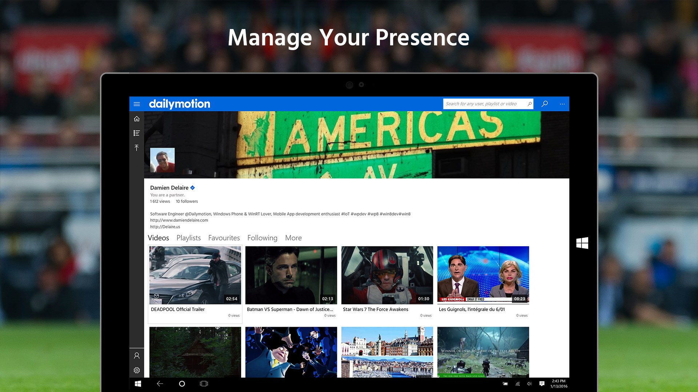Open the Action Center notification icon
Screen dimensions: 698x392
pos(542,383)
